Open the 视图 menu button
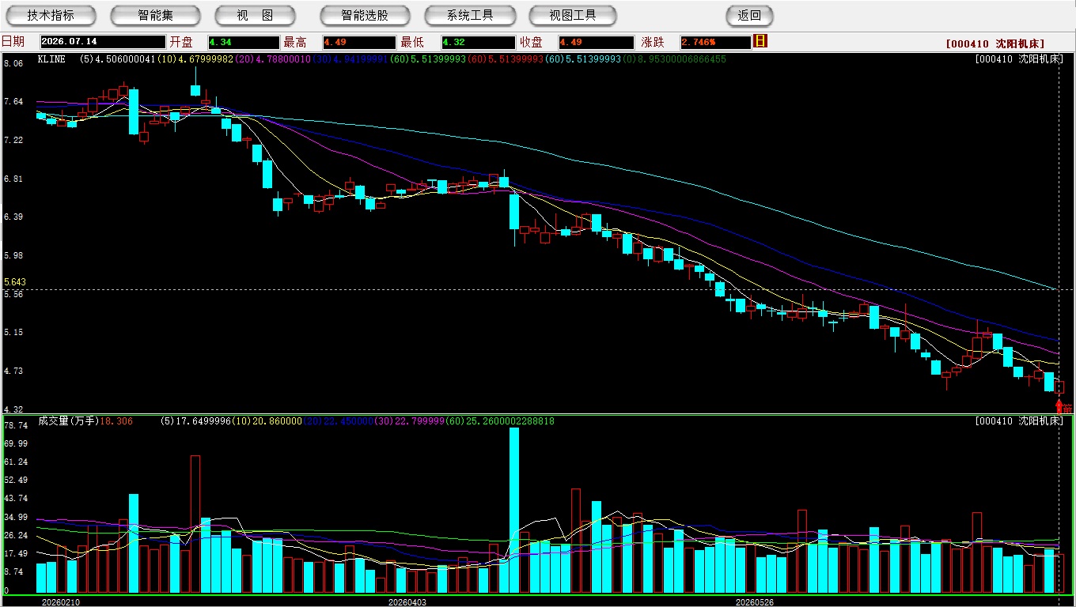This screenshot has width=1076, height=607. click(255, 16)
